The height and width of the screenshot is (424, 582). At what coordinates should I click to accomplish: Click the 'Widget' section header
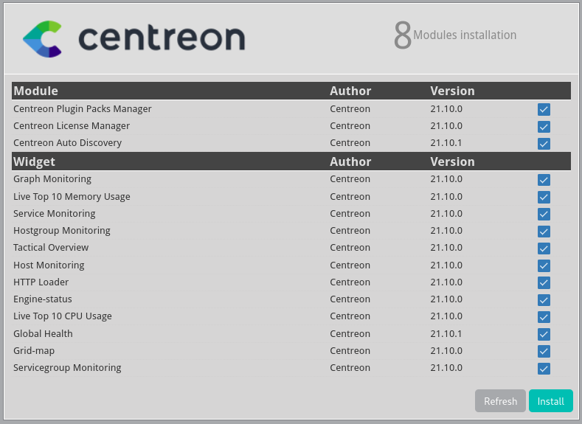tap(34, 161)
